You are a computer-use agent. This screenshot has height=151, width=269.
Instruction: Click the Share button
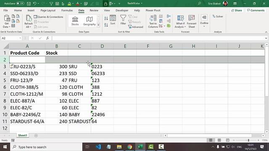[x=236, y=10]
